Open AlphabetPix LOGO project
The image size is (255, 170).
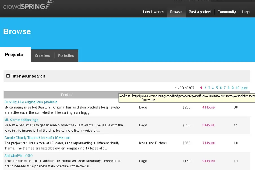click(x=18, y=156)
